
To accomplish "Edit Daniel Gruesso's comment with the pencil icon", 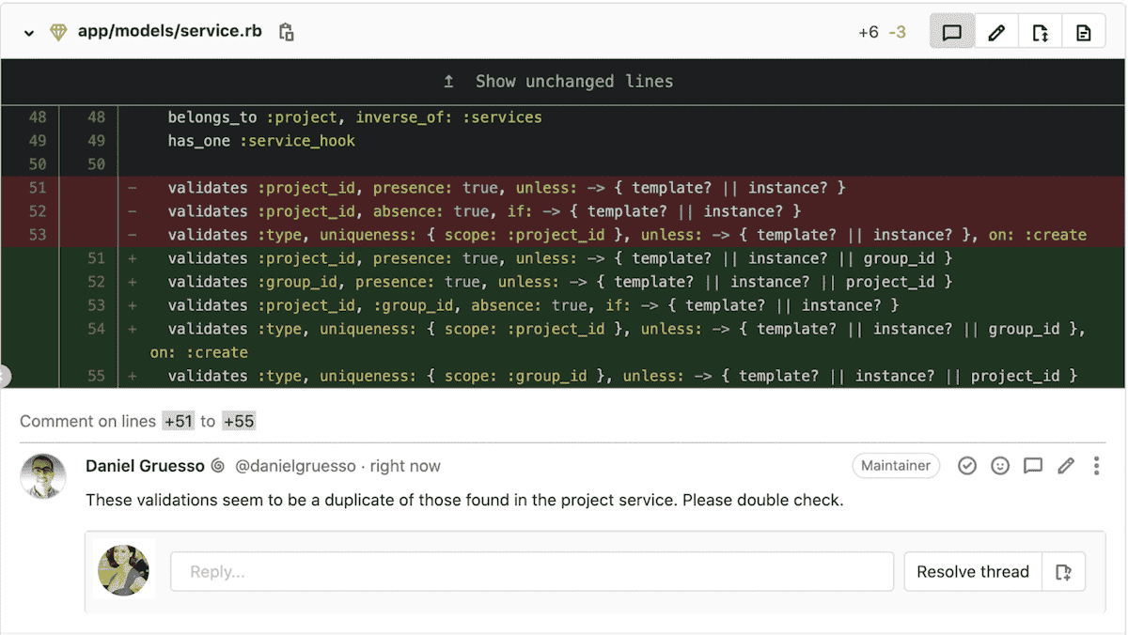I will pyautogui.click(x=1066, y=465).
